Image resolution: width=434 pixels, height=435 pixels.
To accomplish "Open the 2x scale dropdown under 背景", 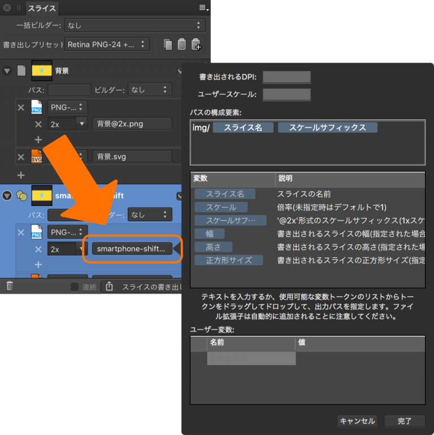I will (81, 124).
